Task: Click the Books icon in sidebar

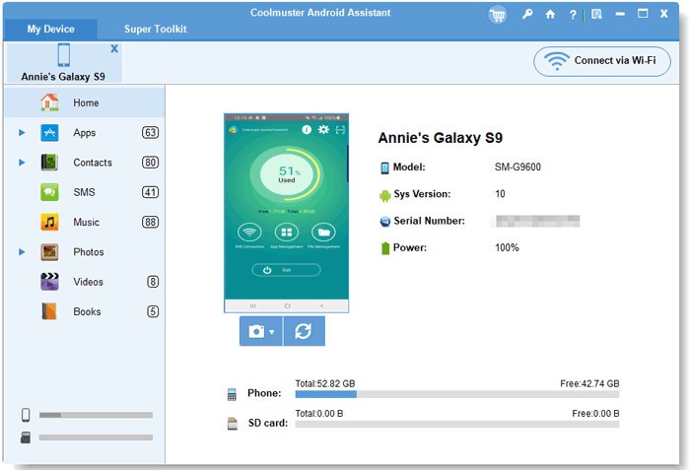Action: [49, 311]
